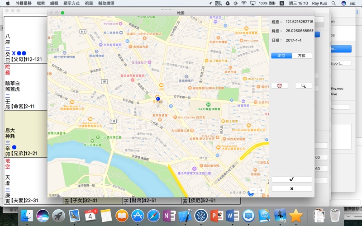Select the 定位 segment
The height and width of the screenshot is (226, 362).
[281, 56]
